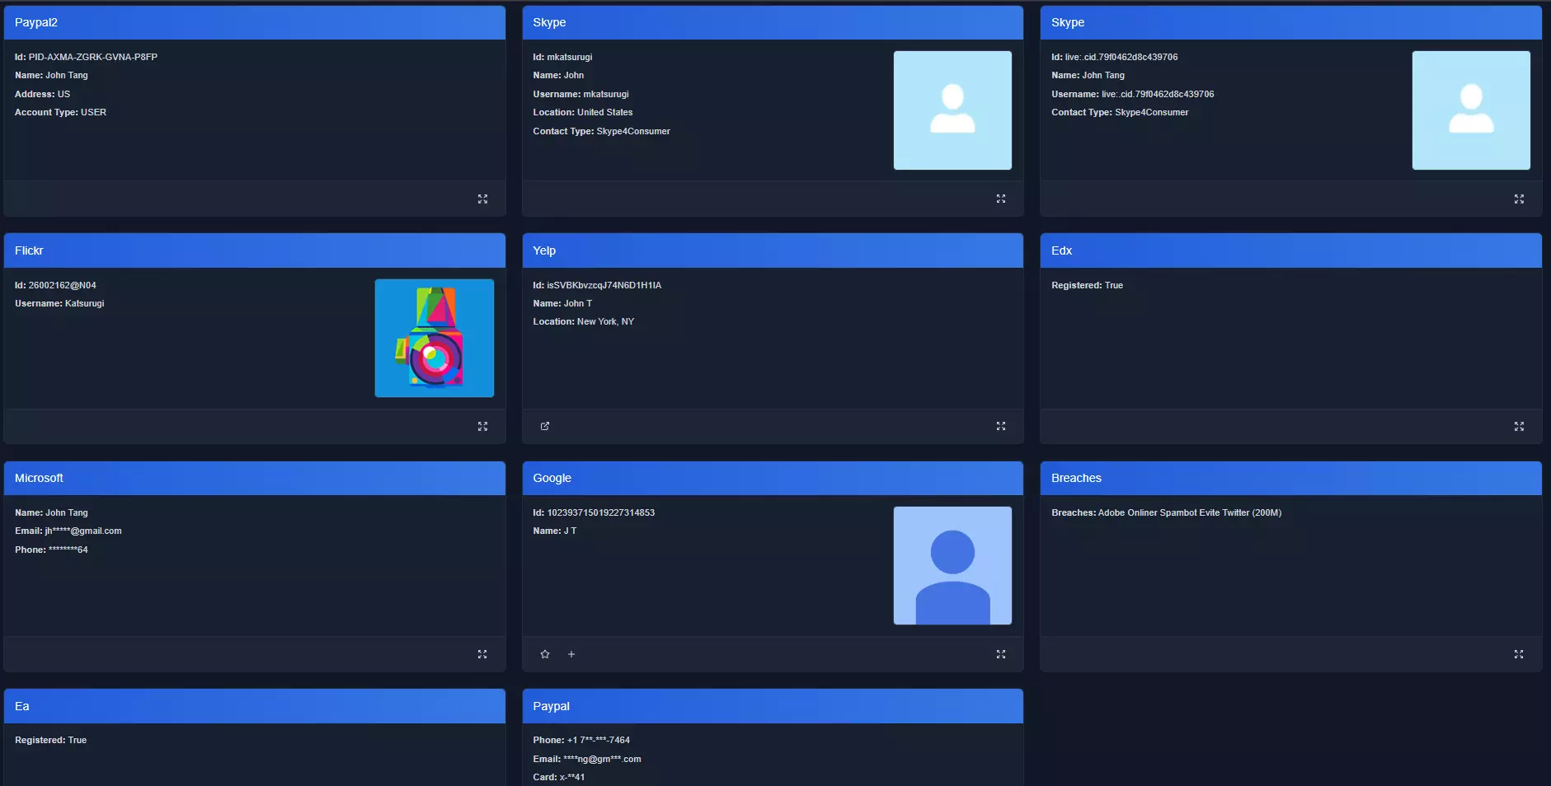Click Flickr 'Username: Katsurugi' line
This screenshot has width=1551, height=786.
[x=59, y=303]
